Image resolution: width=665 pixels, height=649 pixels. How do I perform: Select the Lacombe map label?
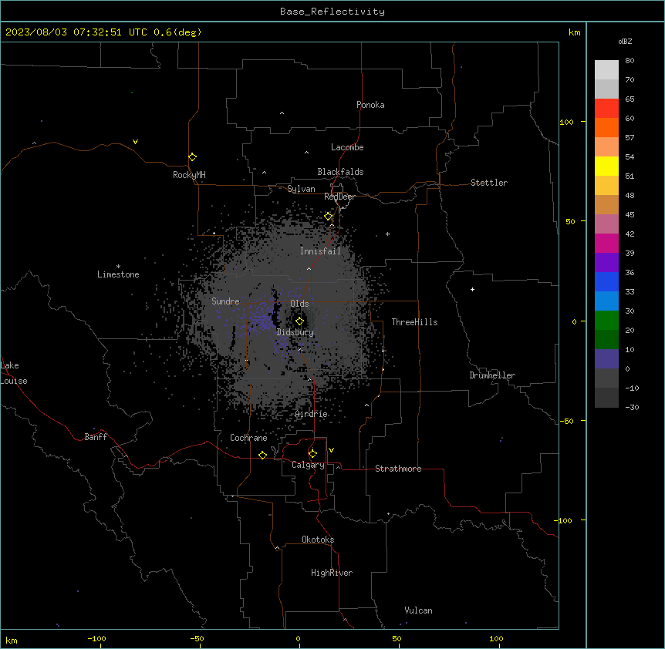point(347,147)
